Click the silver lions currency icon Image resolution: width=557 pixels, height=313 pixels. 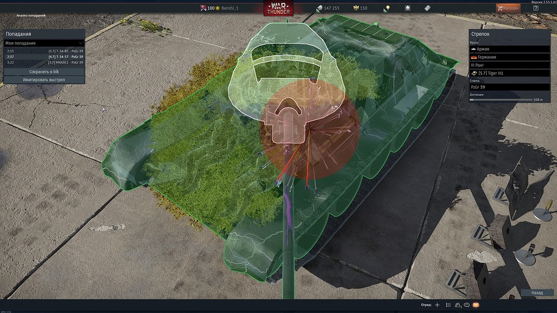point(319,8)
